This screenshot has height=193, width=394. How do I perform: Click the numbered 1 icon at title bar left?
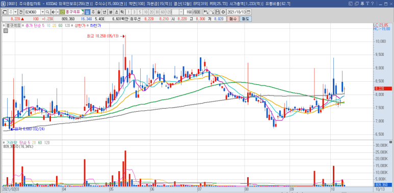tap(3, 4)
